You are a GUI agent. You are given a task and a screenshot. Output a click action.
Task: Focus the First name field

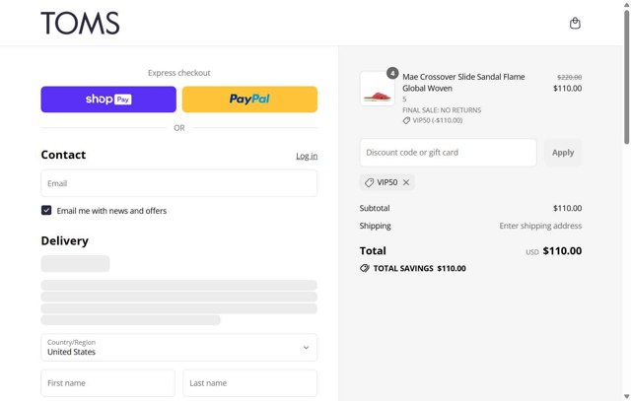tap(107, 383)
